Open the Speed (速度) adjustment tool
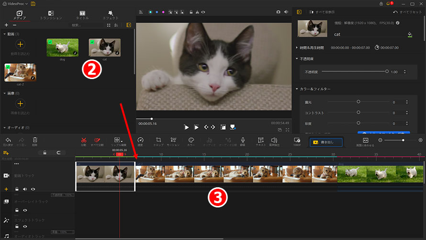This screenshot has width=426, height=240. tap(140, 140)
